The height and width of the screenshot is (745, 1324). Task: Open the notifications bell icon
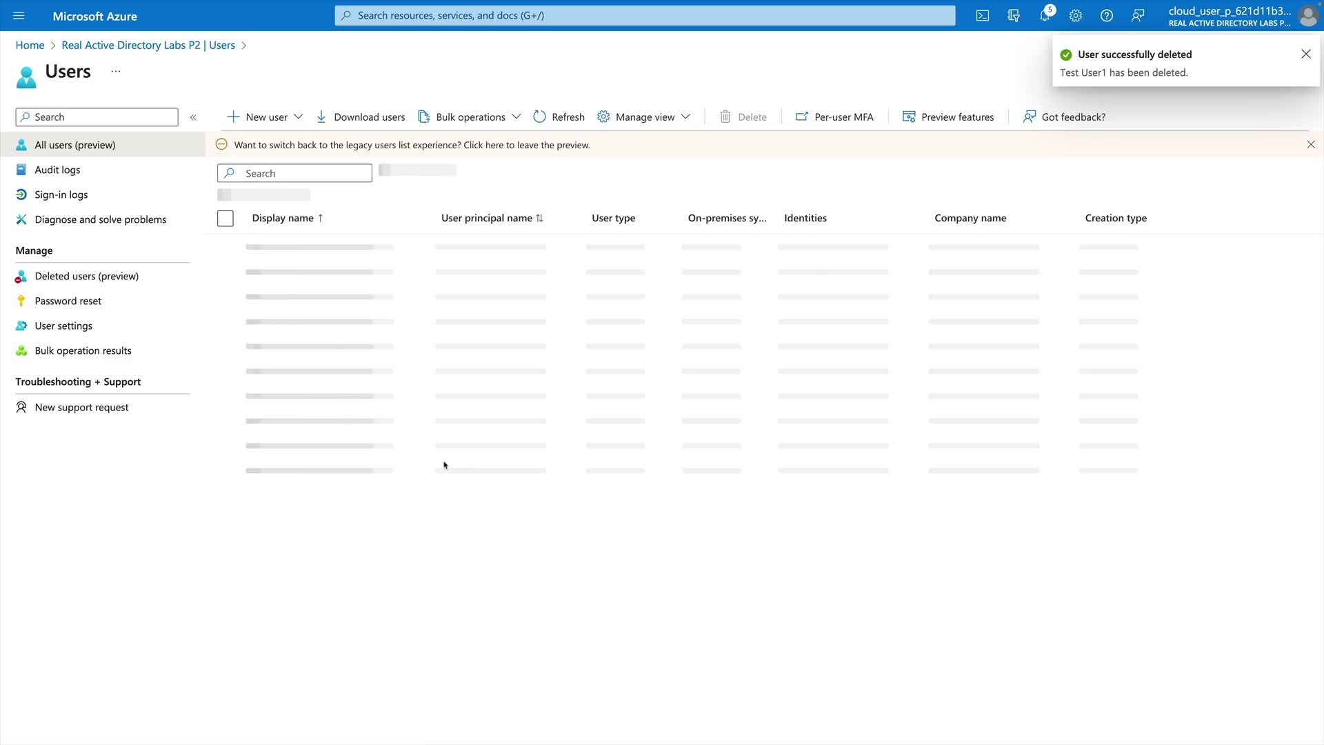(1045, 15)
